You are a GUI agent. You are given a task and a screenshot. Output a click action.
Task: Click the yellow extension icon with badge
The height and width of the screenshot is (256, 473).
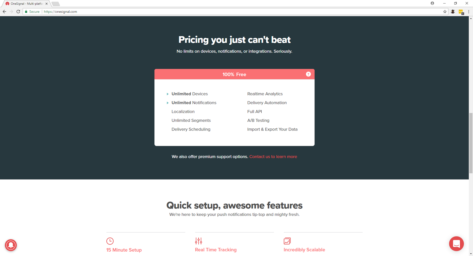point(461,12)
